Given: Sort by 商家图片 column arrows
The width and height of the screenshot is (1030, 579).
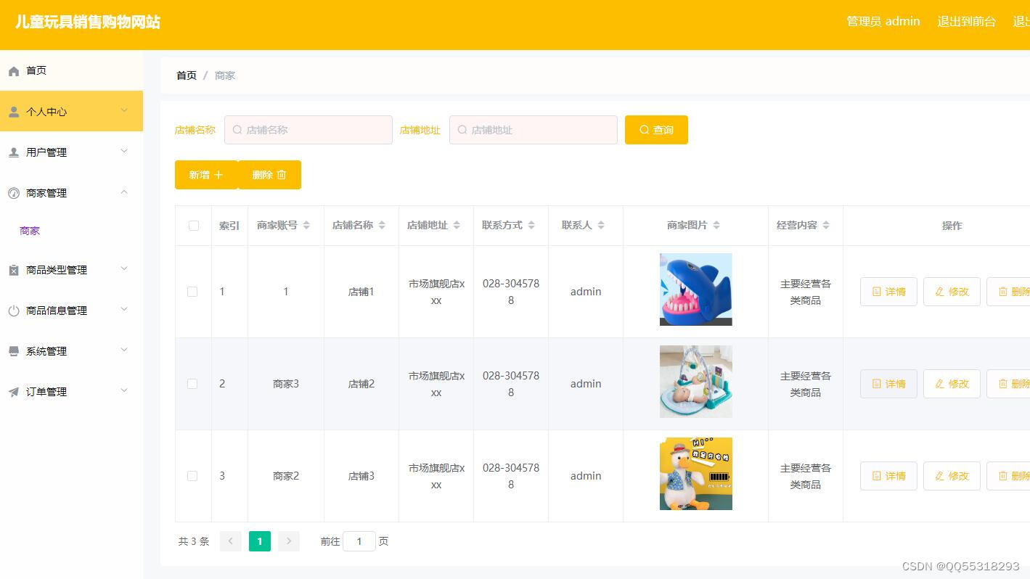Looking at the screenshot, I should 716,226.
